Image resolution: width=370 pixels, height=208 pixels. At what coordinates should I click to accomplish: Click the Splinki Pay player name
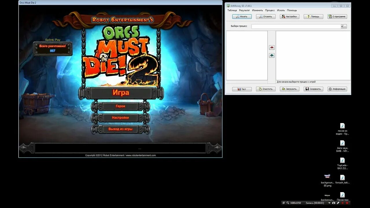53,40
